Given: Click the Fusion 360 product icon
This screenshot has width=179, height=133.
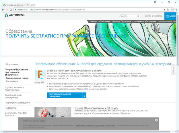Looking at the screenshot, I should click(x=40, y=75).
